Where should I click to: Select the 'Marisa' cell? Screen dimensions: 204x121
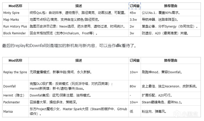[15, 111]
